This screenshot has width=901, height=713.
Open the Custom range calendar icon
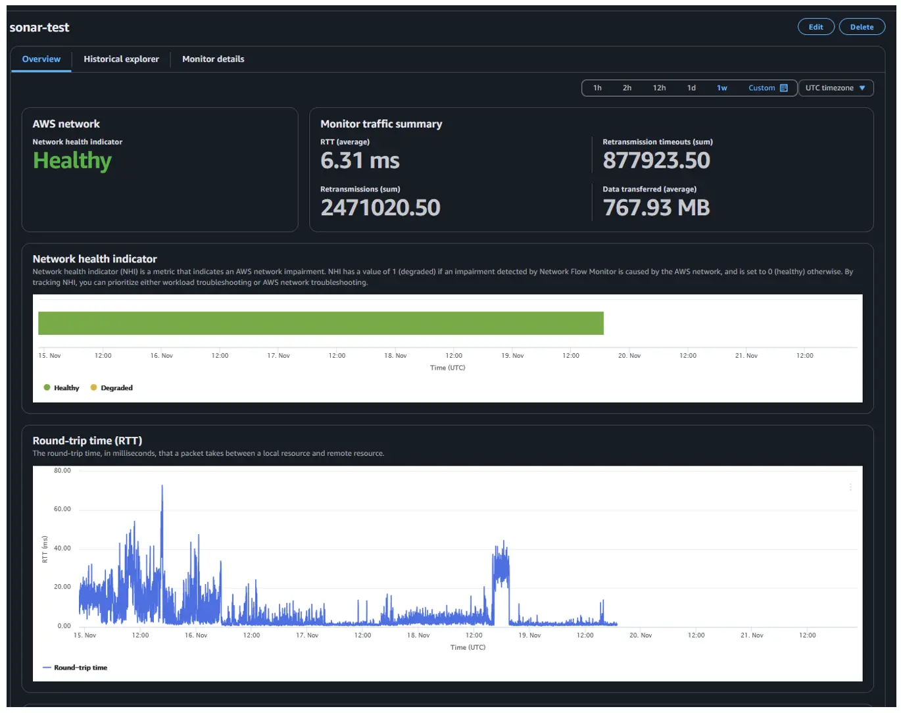click(783, 88)
